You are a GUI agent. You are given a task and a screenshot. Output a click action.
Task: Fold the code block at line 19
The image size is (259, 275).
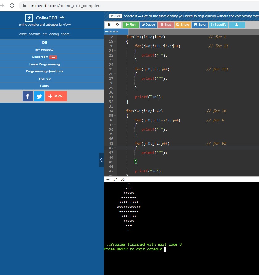[x=115, y=41]
